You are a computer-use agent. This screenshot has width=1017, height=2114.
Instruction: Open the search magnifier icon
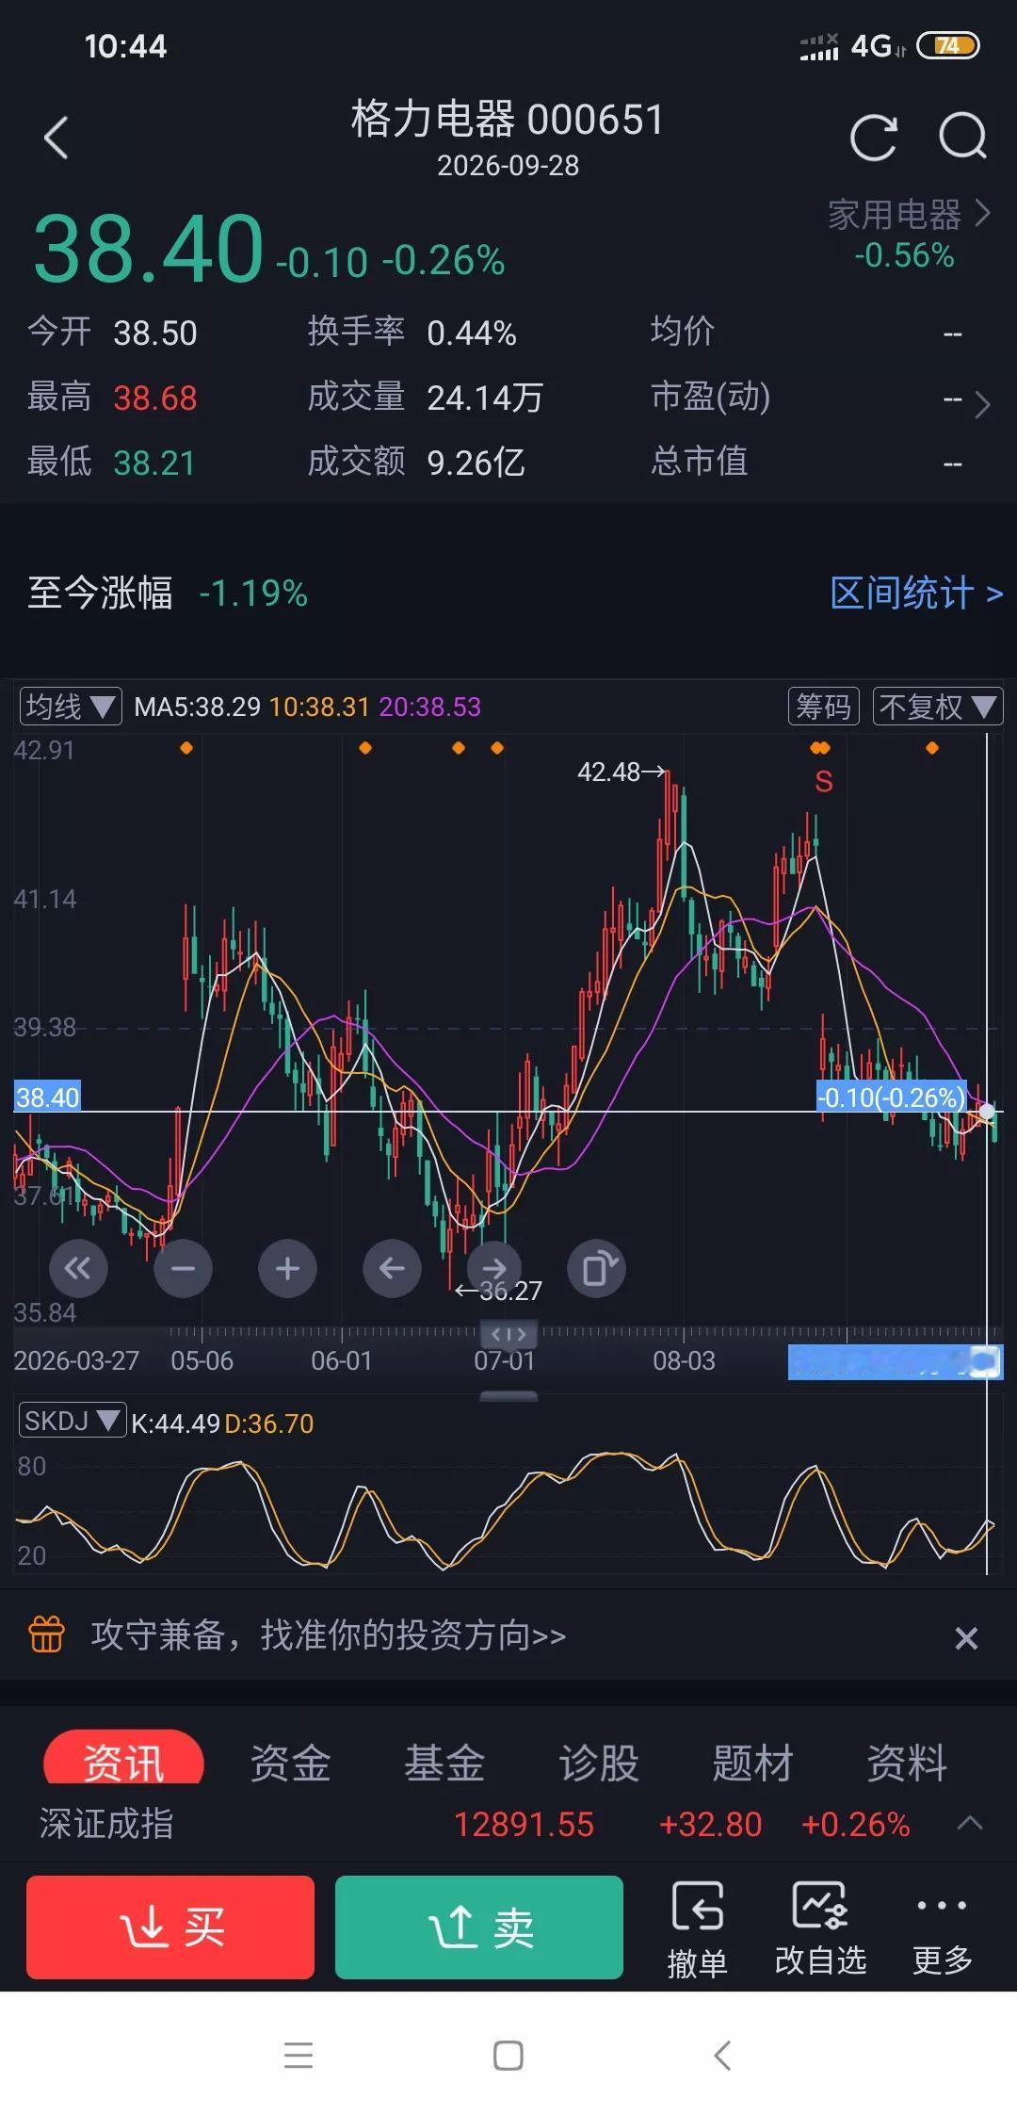[x=962, y=138]
